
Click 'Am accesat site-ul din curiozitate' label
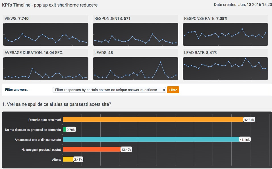[38, 140]
